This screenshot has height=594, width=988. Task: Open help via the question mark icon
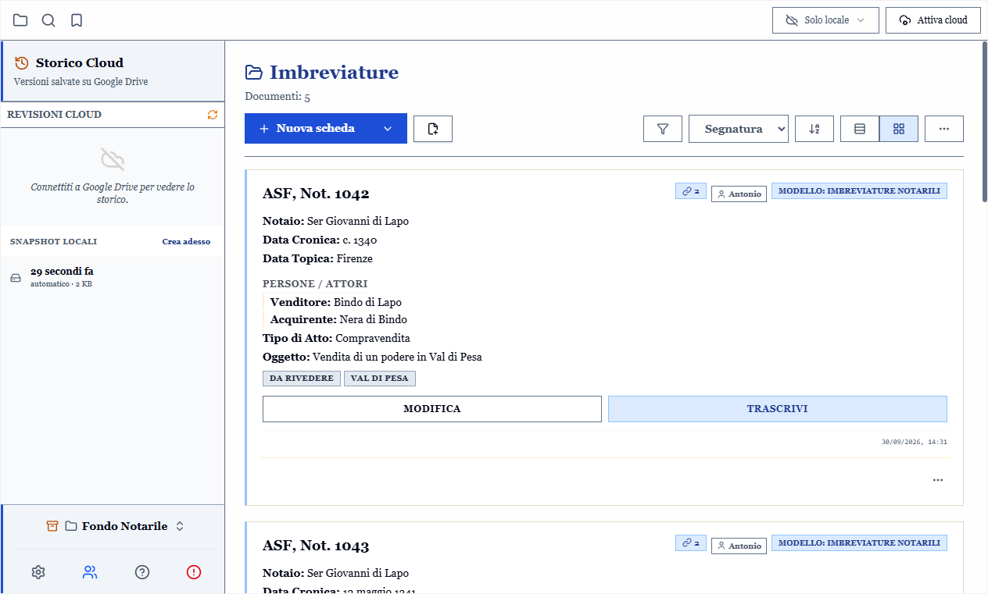[142, 572]
